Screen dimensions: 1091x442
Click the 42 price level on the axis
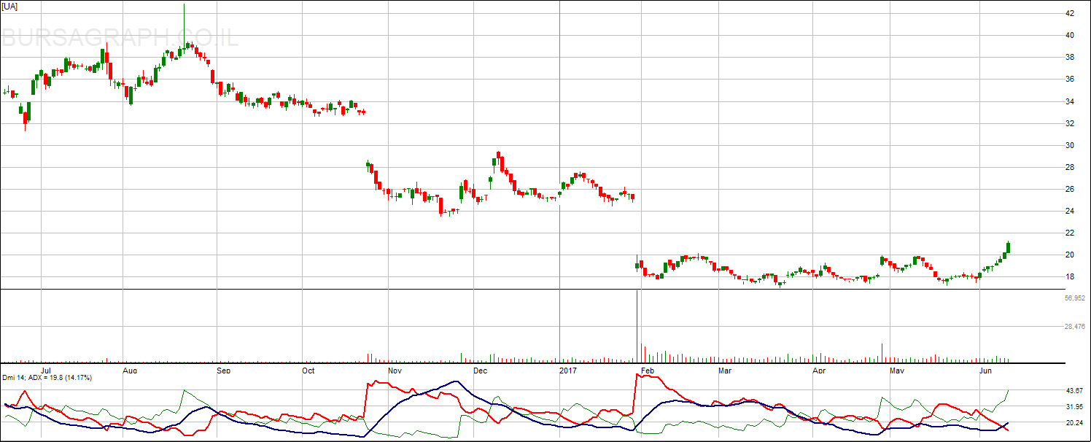1069,13
